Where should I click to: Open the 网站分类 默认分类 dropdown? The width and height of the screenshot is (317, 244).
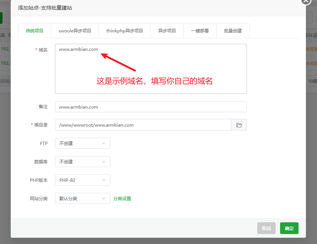click(82, 198)
